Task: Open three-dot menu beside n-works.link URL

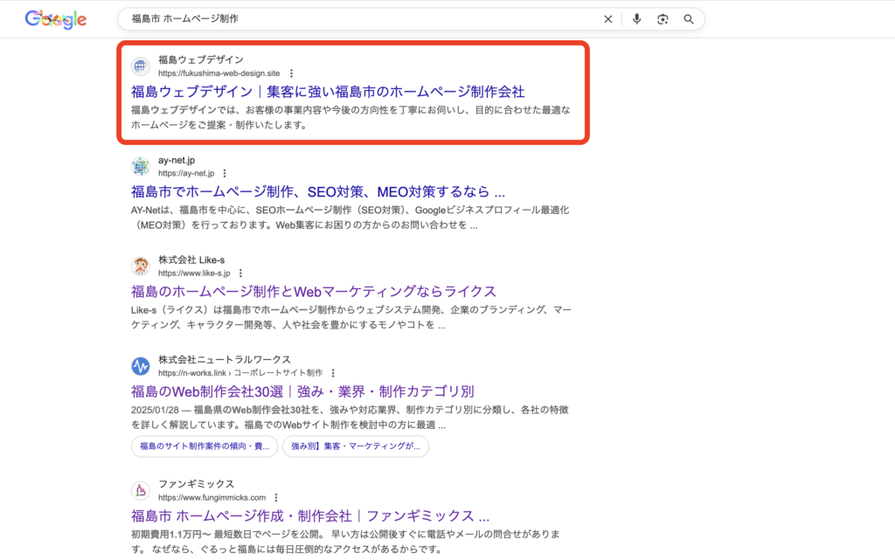Action: pos(333,373)
